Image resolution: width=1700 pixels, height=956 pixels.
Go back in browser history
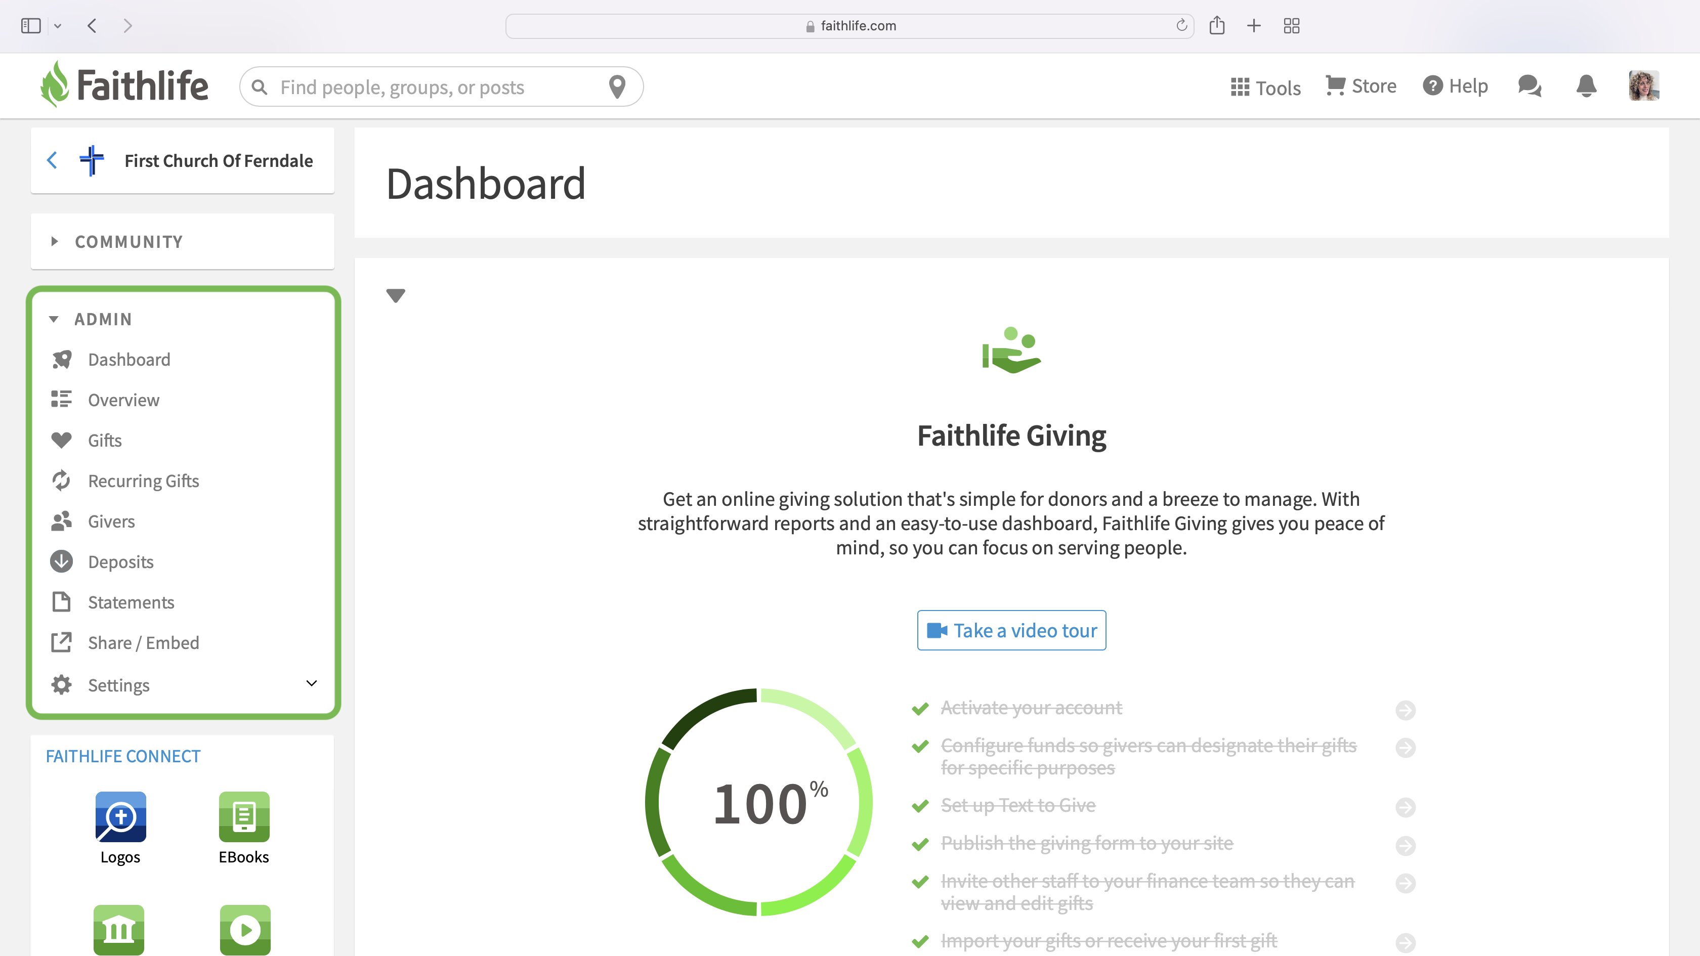(93, 26)
